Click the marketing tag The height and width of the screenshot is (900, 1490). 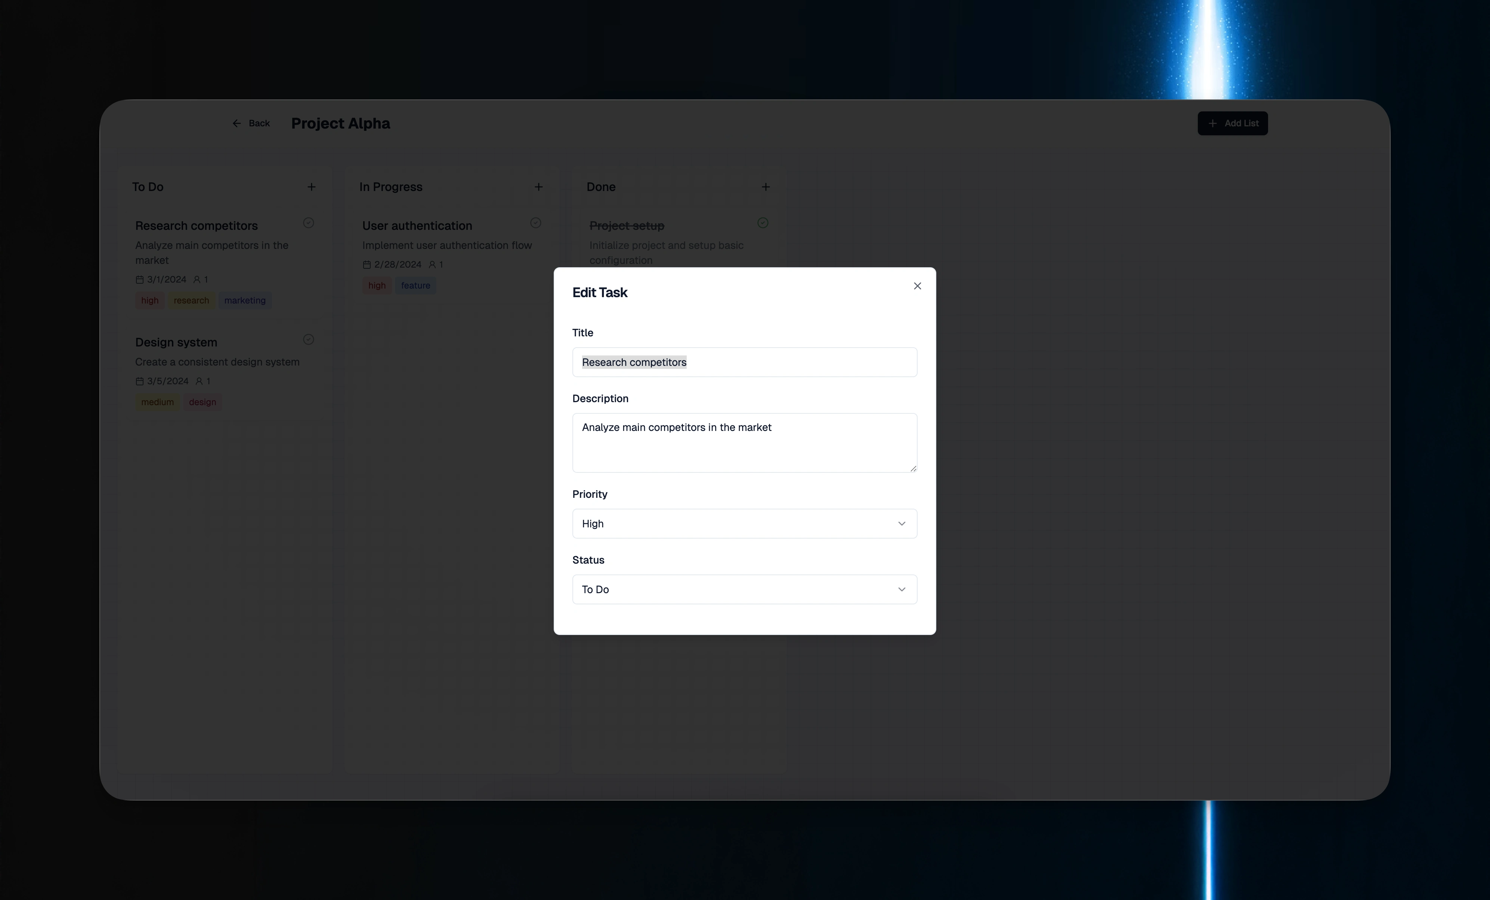[245, 300]
